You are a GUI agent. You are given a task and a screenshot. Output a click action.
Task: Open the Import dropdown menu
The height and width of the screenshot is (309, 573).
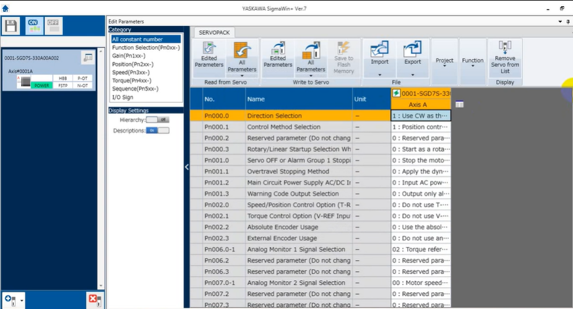pyautogui.click(x=380, y=73)
